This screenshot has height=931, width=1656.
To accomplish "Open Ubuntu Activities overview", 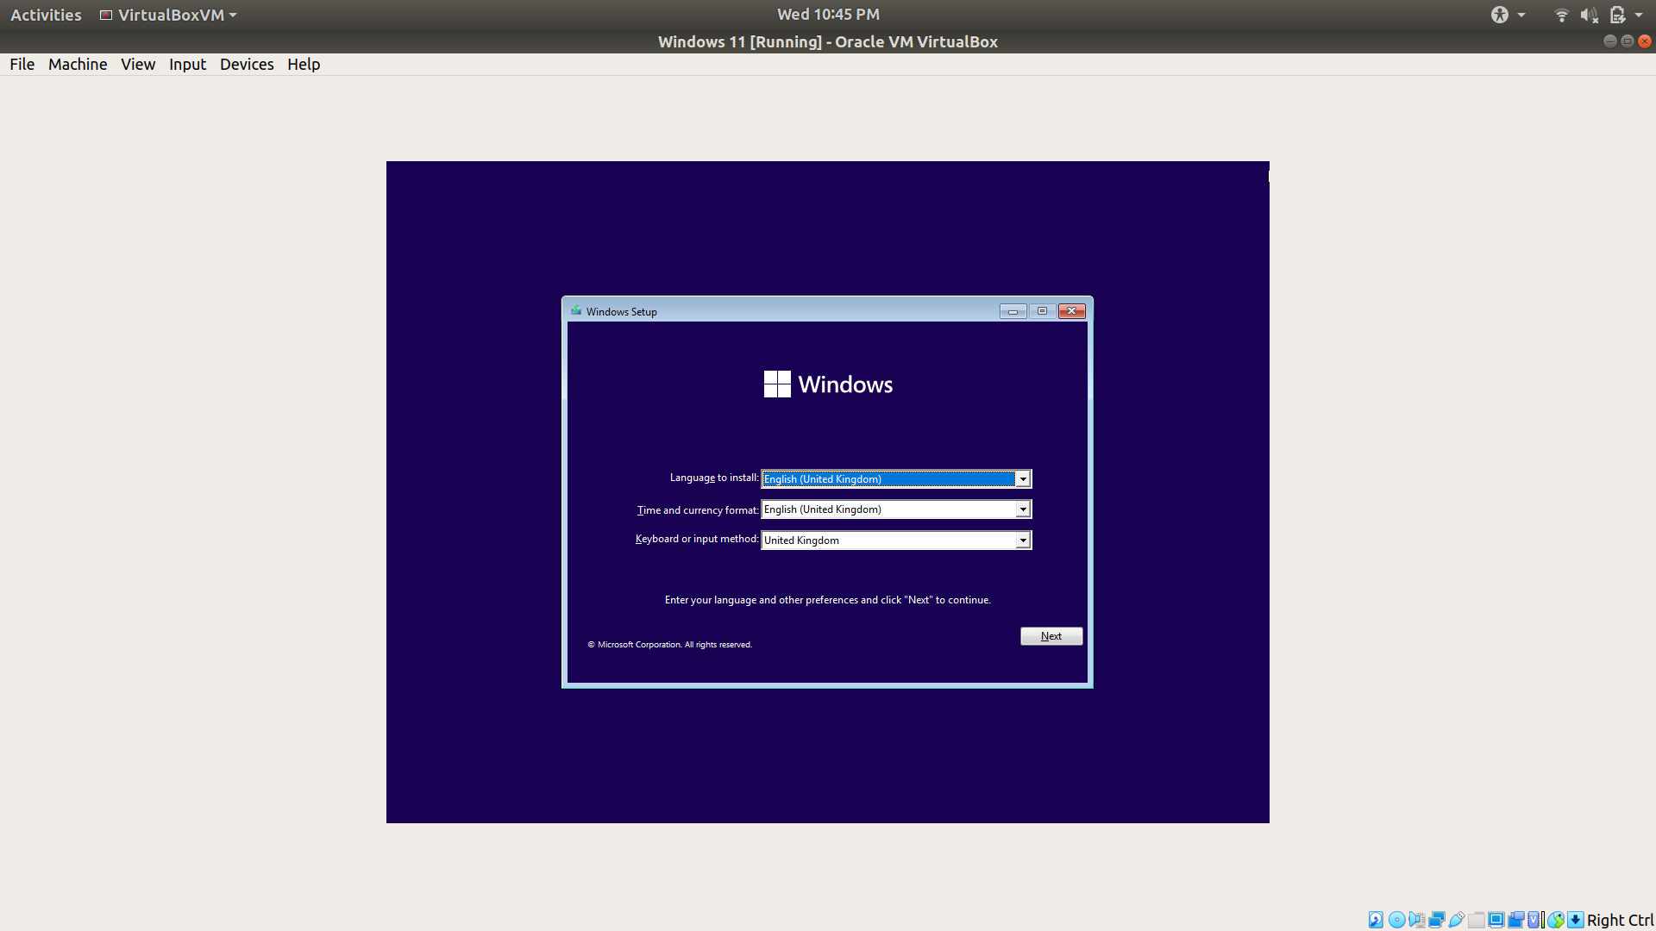I will click(46, 15).
